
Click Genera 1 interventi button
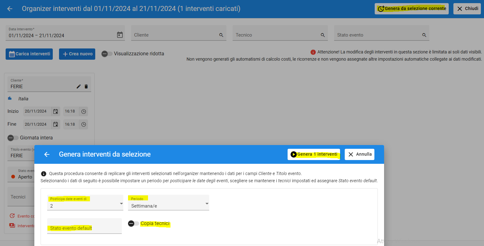pos(314,154)
